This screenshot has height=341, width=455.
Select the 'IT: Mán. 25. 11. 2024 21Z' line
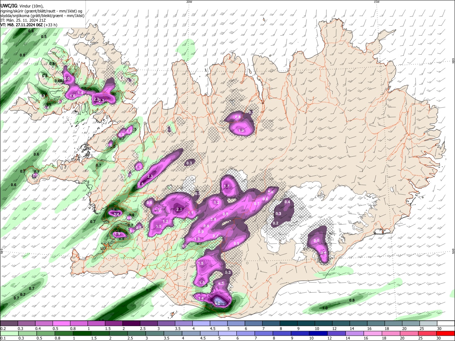coord(23,20)
